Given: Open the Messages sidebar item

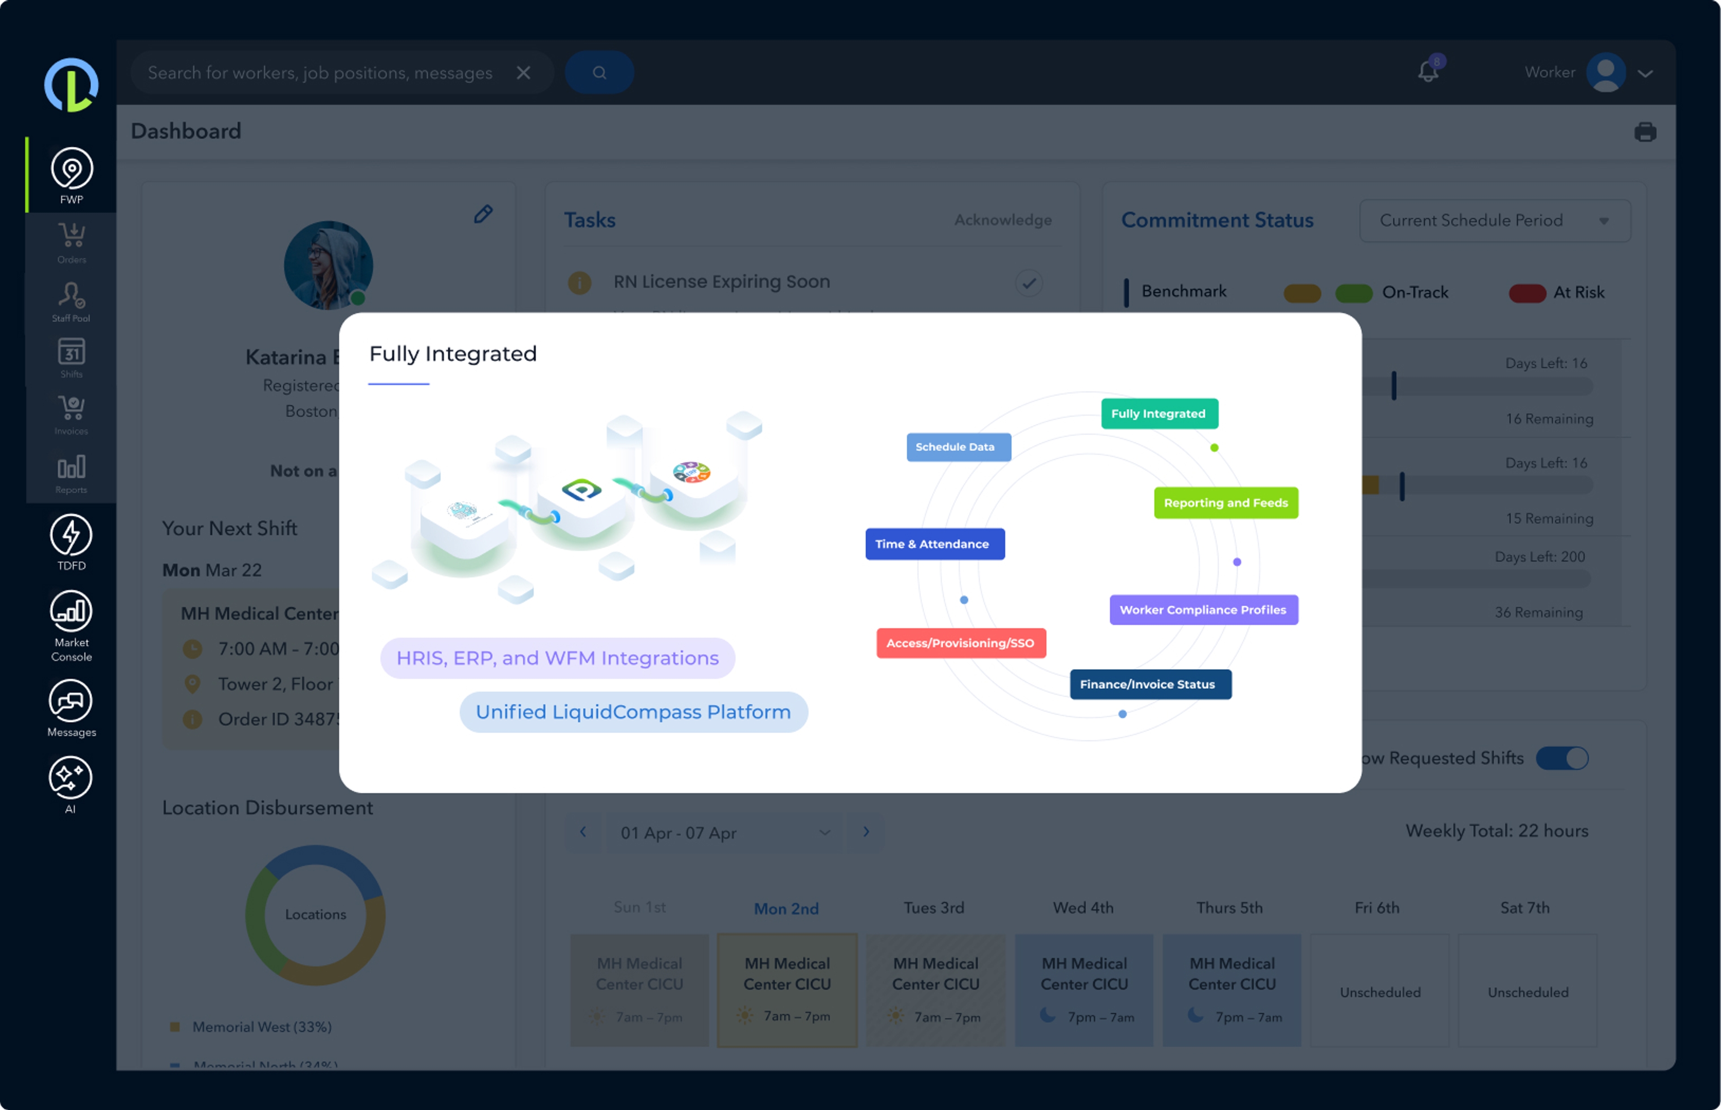Looking at the screenshot, I should 71,708.
